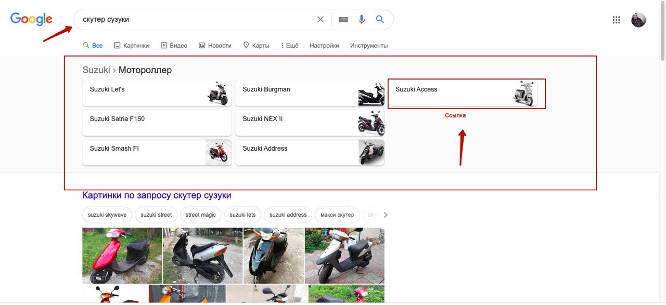Click the Suzuki breadcrumb link
This screenshot has width=666, height=305.
click(96, 70)
